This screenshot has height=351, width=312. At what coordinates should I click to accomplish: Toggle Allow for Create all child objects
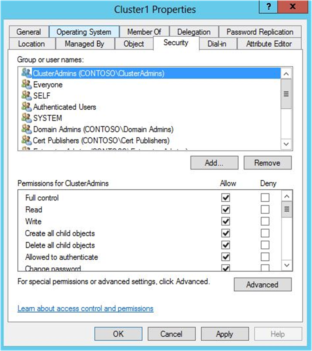pos(226,233)
